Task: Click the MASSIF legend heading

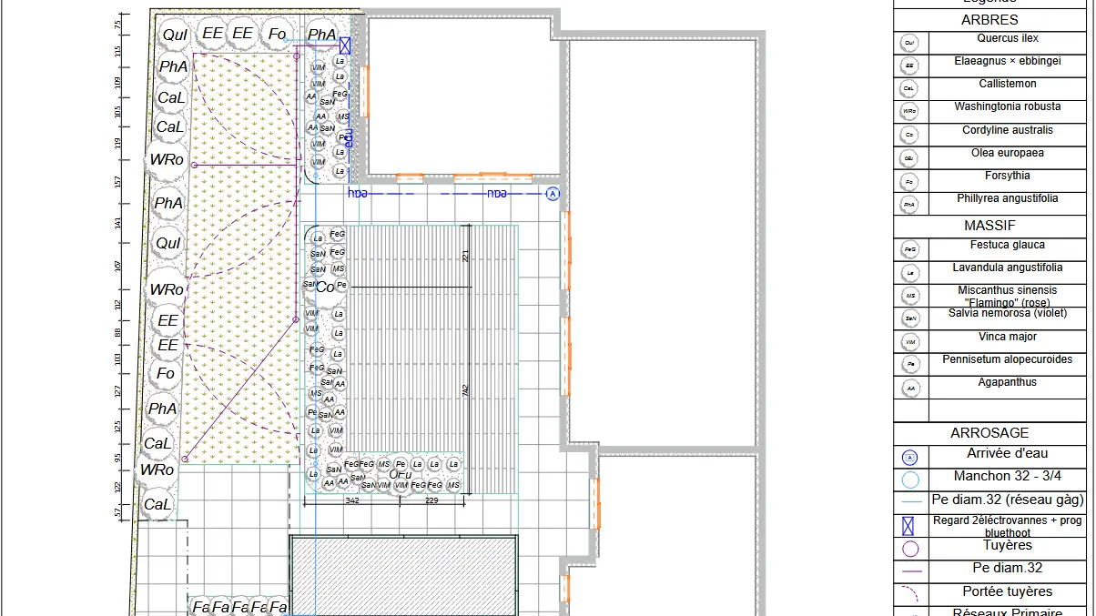Action: pyautogui.click(x=989, y=225)
